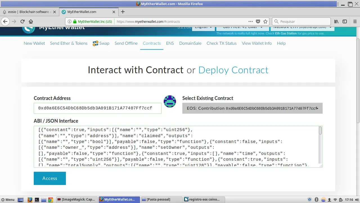Image resolution: width=360 pixels, height=203 pixels.
Task: Click the Deploy Contract link
Action: (233, 70)
